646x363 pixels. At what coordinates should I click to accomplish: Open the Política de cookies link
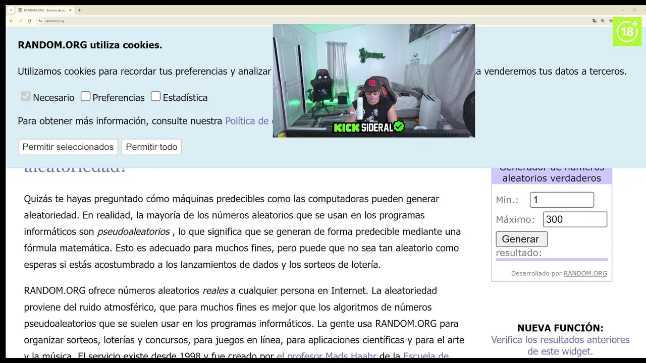tap(249, 121)
